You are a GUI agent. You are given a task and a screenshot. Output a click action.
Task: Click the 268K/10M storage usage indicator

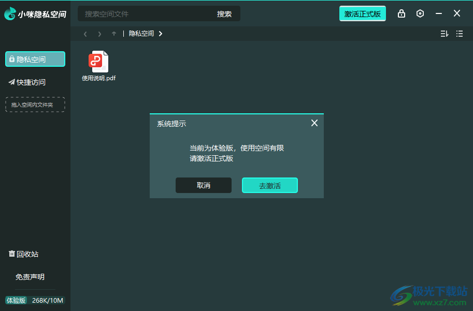[x=46, y=300]
